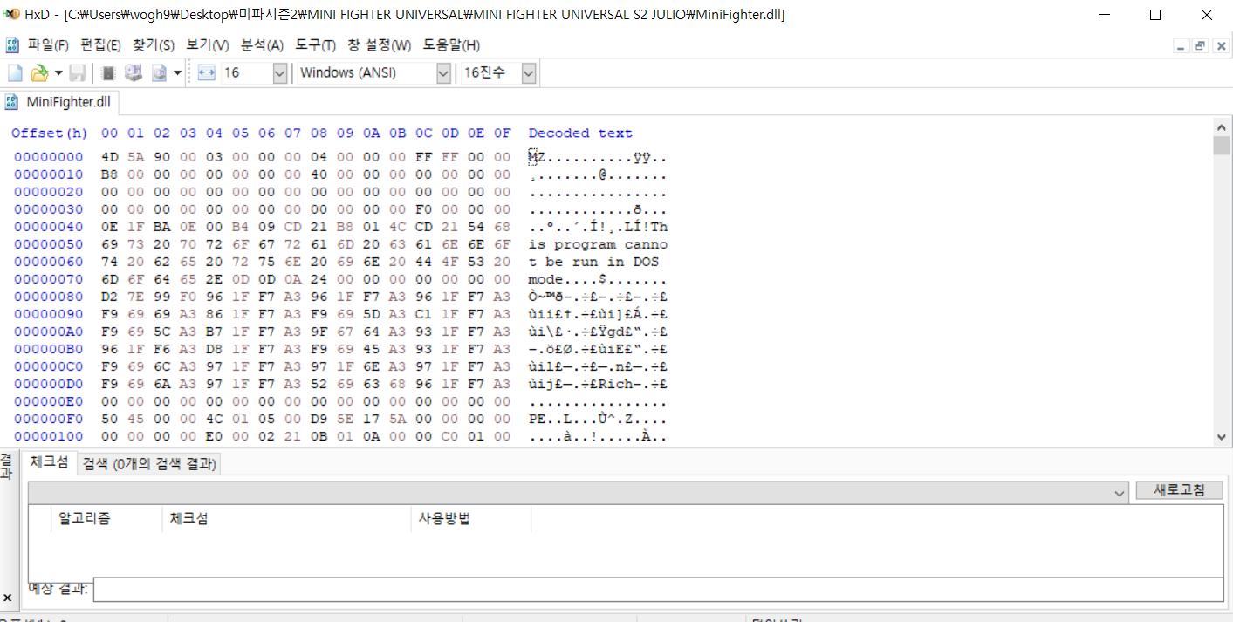Click the Offset(h) column header
This screenshot has height=622, width=1233.
coord(50,133)
